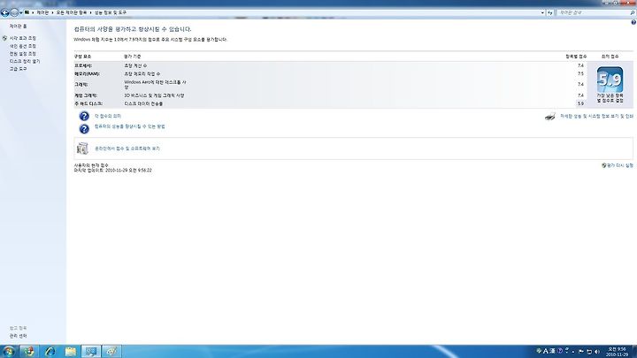Open 시각 효과 조정 sidebar link

tap(23, 38)
